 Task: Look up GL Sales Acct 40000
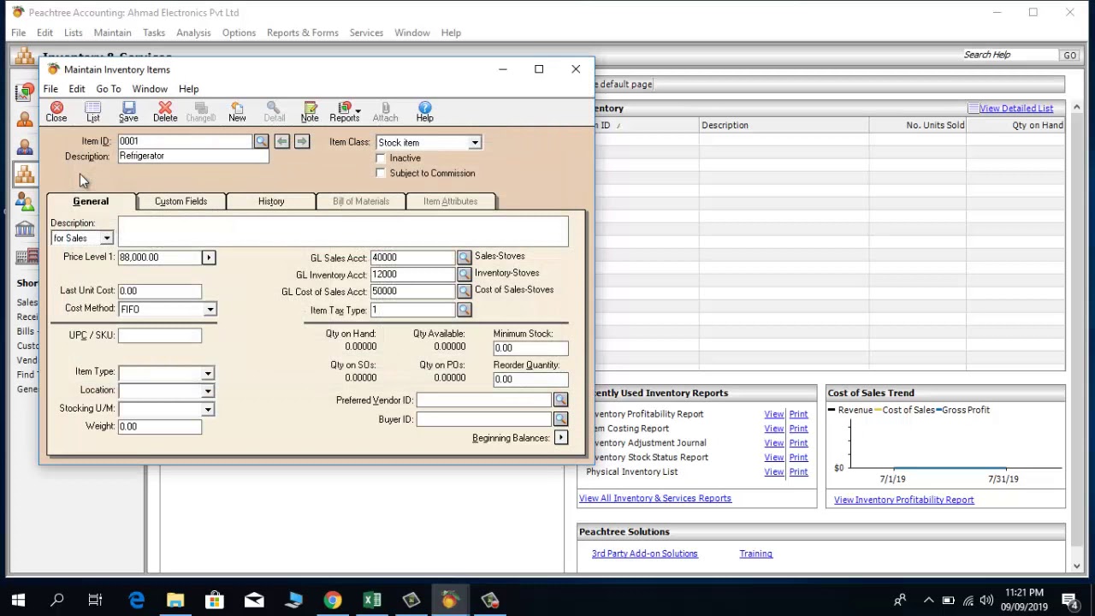(x=464, y=258)
